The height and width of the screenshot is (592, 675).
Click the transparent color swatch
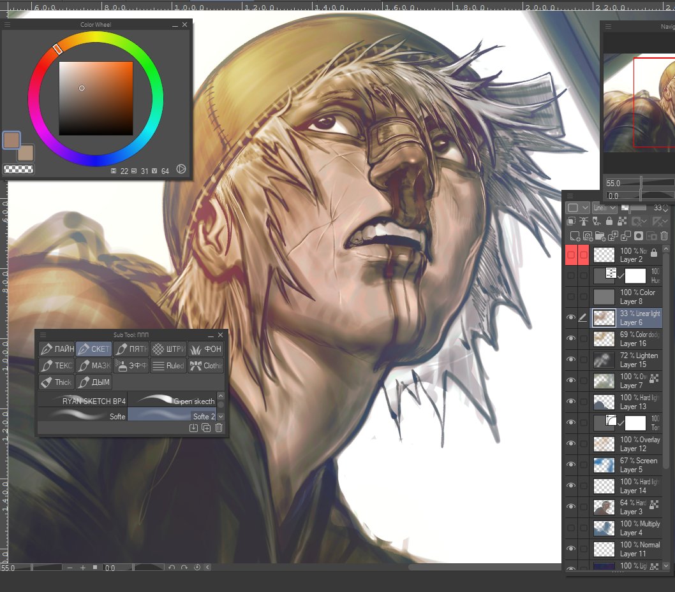click(19, 169)
